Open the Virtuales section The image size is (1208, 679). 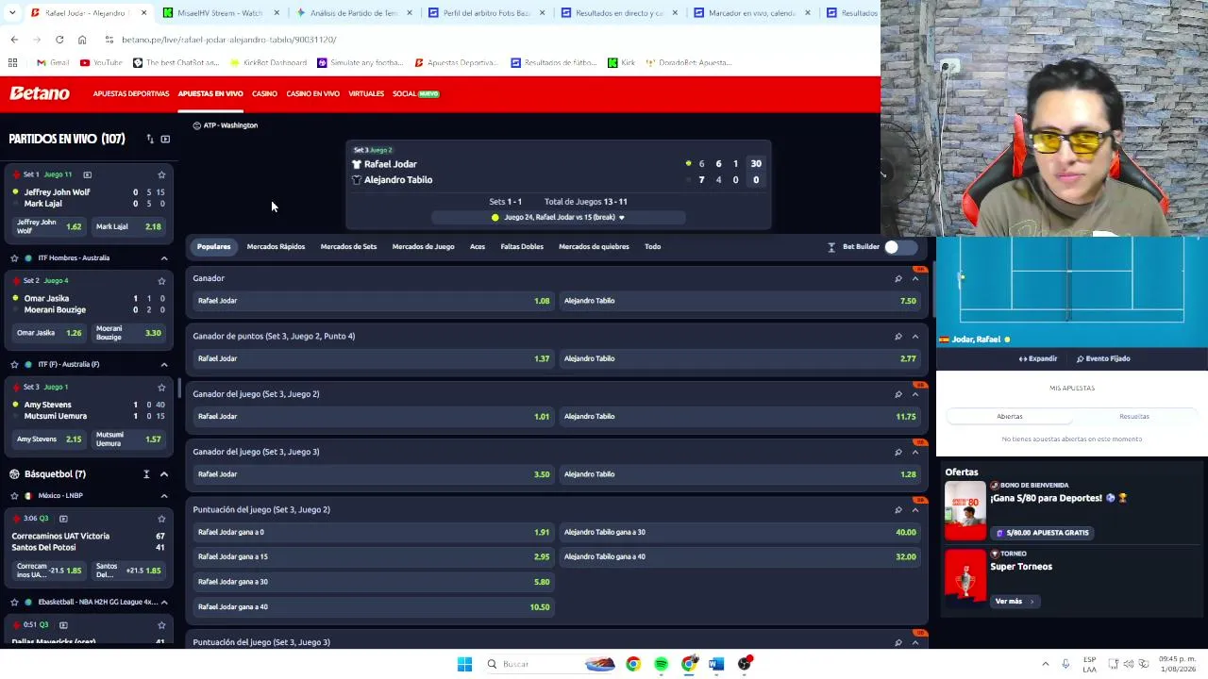[366, 93]
